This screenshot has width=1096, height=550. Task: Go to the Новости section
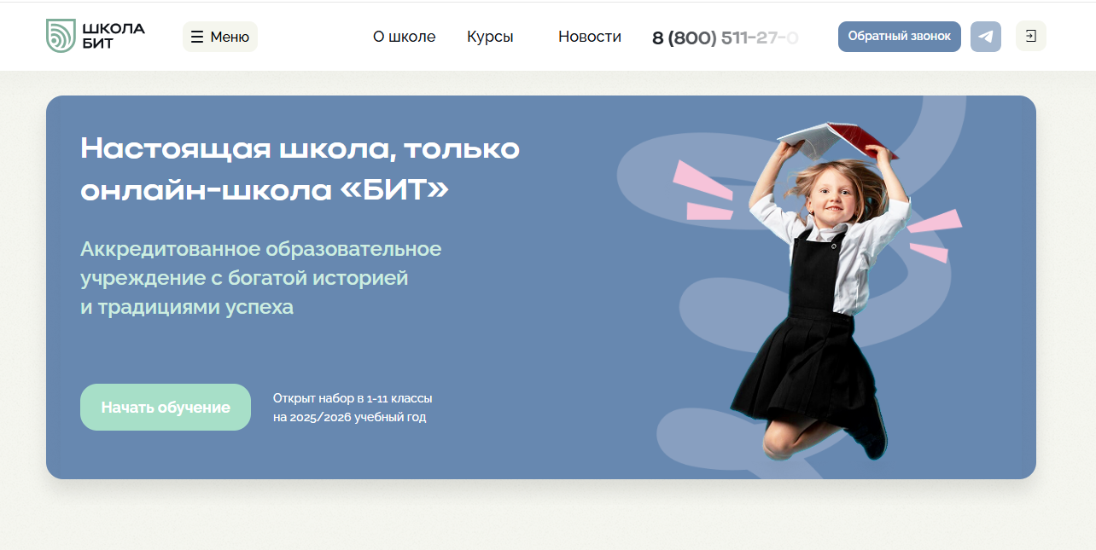(x=589, y=37)
